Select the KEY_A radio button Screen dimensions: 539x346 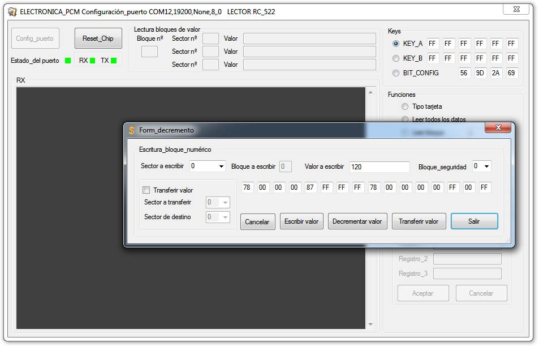[396, 44]
